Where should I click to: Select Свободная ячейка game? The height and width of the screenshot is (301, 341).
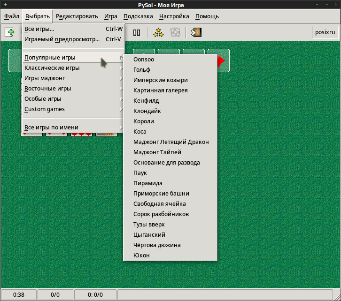click(170, 204)
